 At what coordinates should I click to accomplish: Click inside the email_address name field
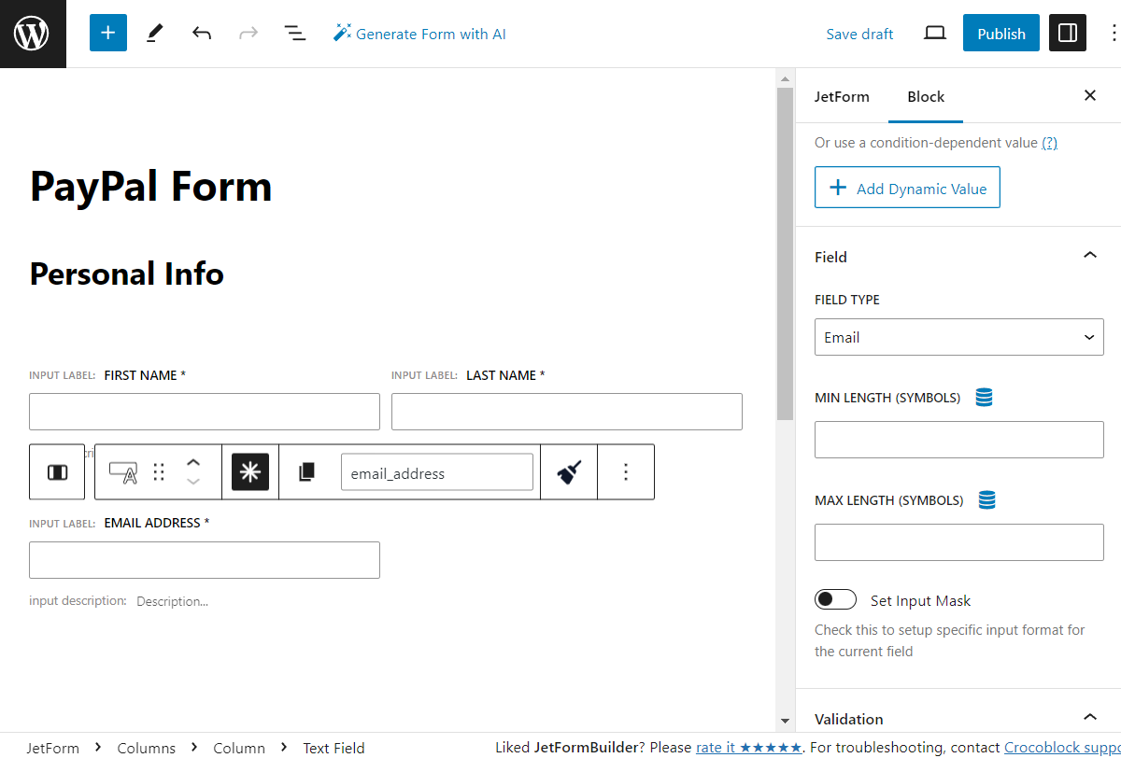pyautogui.click(x=436, y=471)
